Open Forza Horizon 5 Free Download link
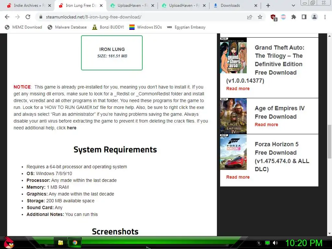This screenshot has height=249, width=332. (x=282, y=157)
